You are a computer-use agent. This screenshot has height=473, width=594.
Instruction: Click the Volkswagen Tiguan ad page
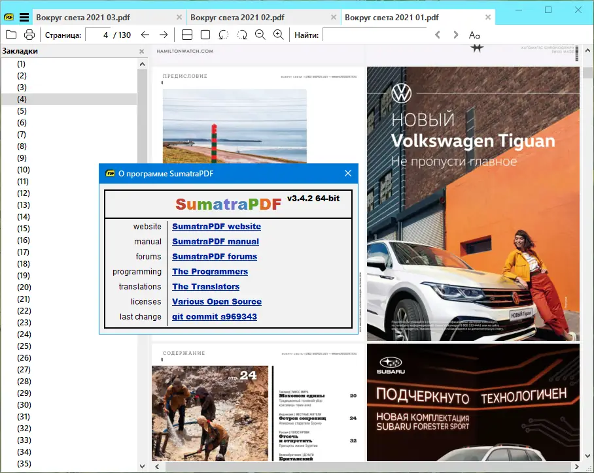[473, 204]
